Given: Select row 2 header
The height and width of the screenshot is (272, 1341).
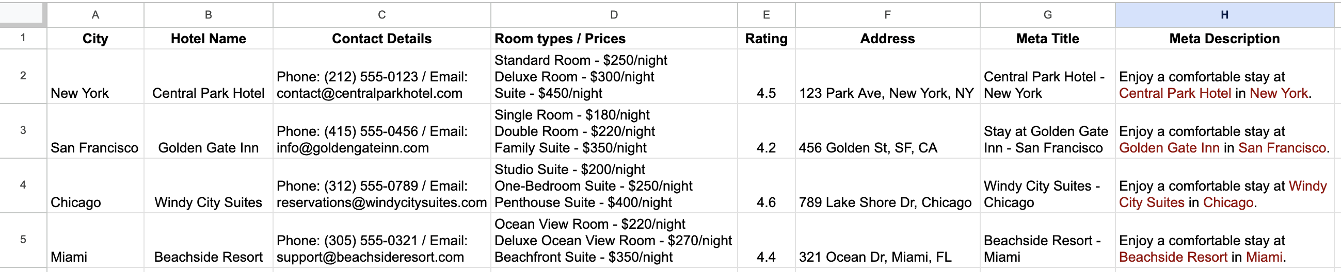Looking at the screenshot, I should pyautogui.click(x=23, y=76).
